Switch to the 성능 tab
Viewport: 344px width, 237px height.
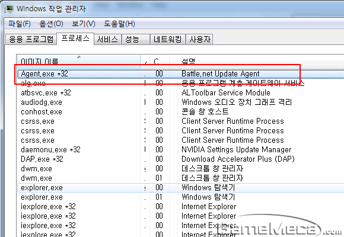click(136, 40)
